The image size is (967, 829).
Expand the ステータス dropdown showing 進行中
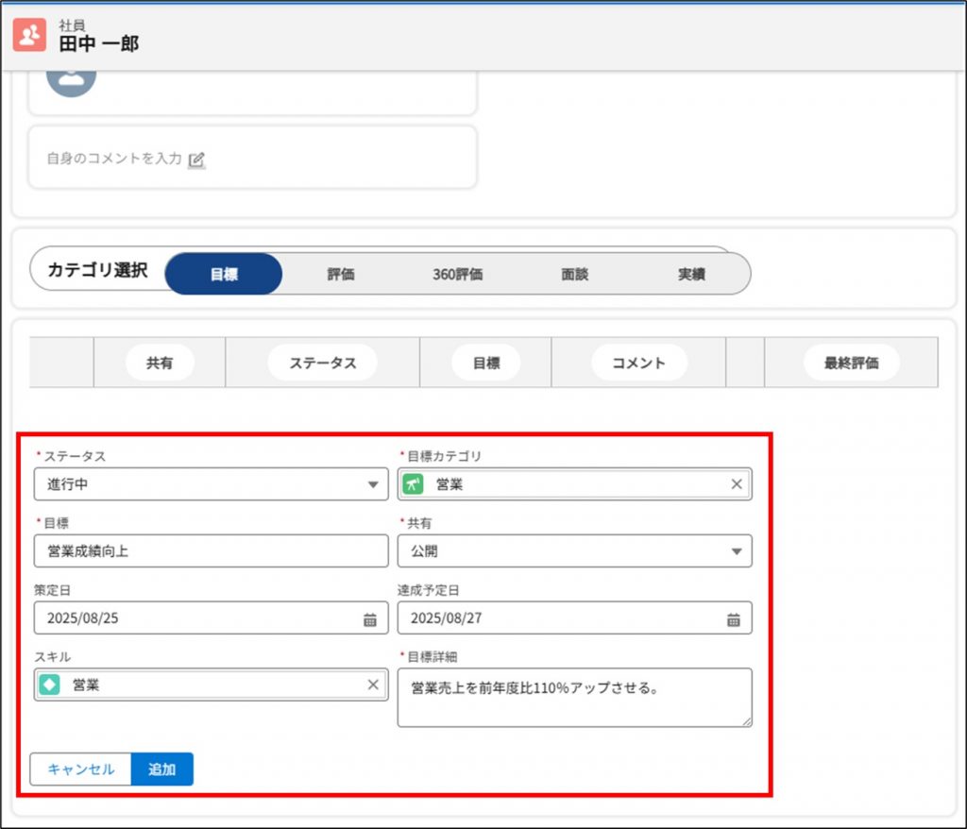click(x=211, y=484)
